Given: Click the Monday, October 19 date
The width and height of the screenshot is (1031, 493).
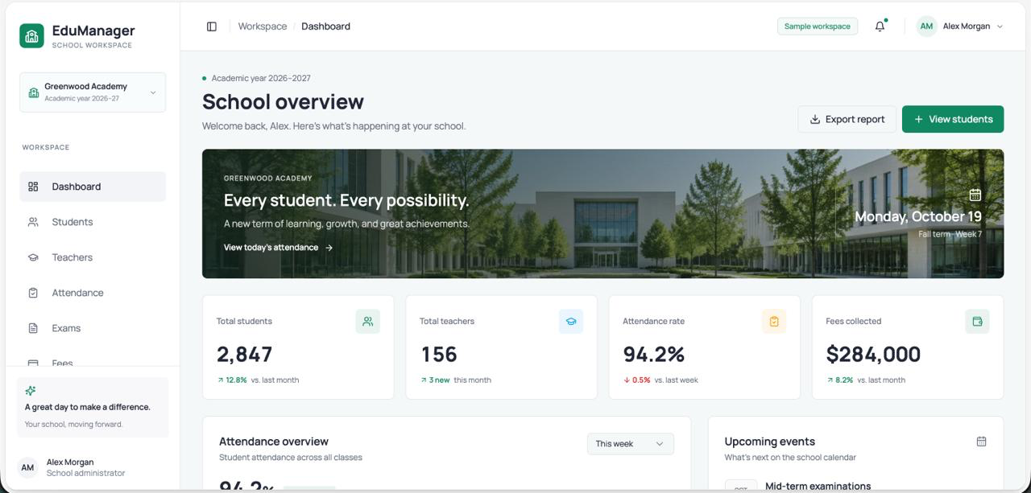Looking at the screenshot, I should 918,216.
